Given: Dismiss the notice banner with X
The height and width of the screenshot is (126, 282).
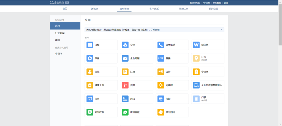Looking at the screenshot, I should pos(221,30).
